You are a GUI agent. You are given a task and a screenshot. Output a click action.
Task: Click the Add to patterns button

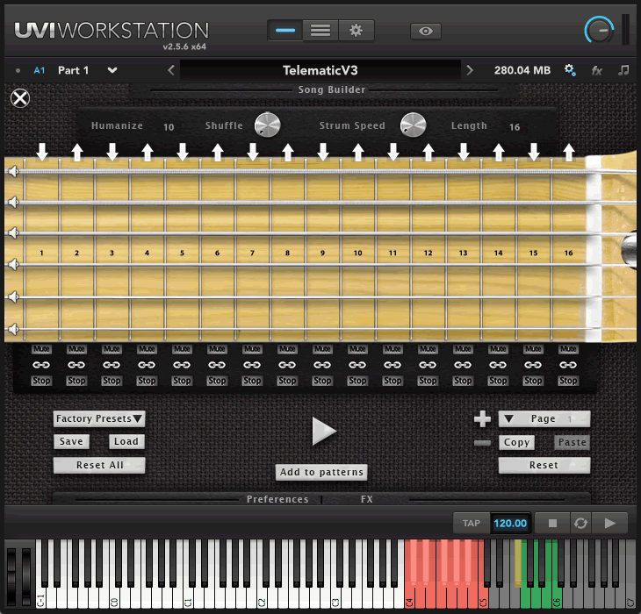click(x=321, y=472)
